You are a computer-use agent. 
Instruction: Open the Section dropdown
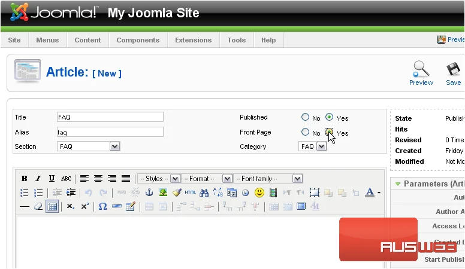pos(88,146)
